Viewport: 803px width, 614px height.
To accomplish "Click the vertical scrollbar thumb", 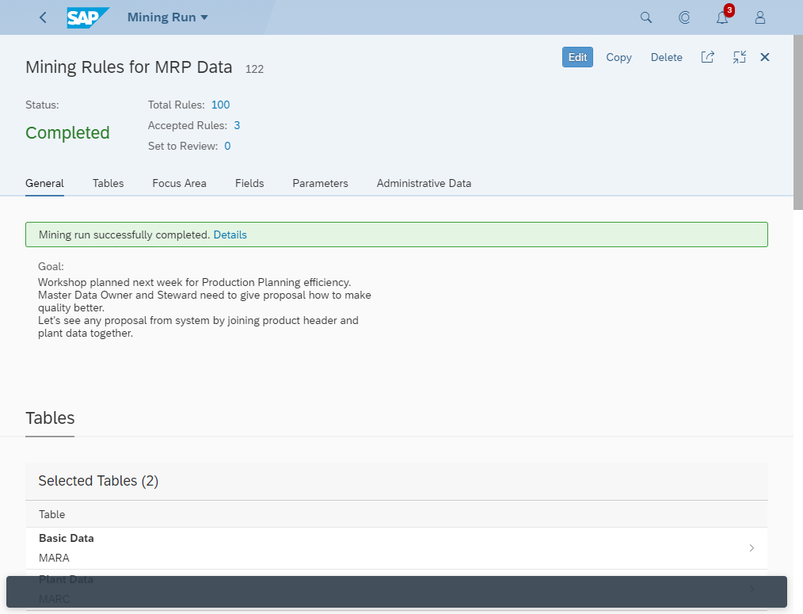I will point(798,122).
